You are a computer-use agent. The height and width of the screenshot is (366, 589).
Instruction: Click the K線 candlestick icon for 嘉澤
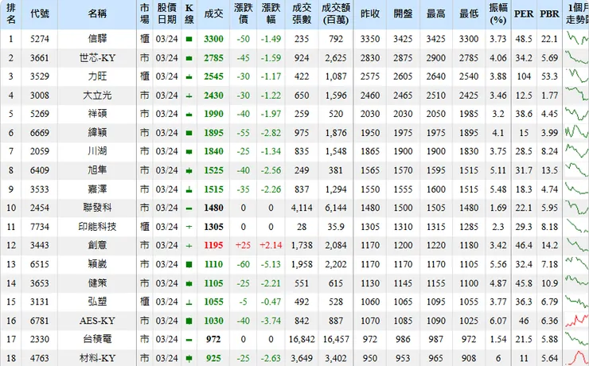(189, 189)
